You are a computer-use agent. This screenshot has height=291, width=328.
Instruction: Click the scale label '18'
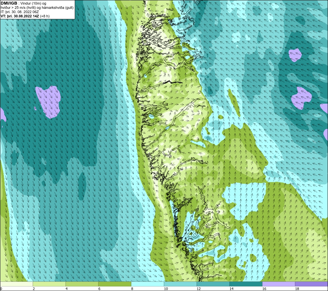click(297, 289)
